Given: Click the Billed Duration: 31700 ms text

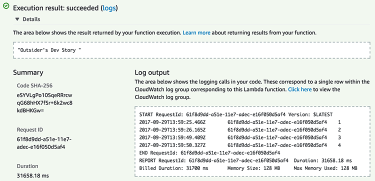Looking at the screenshot, I should [173, 168].
